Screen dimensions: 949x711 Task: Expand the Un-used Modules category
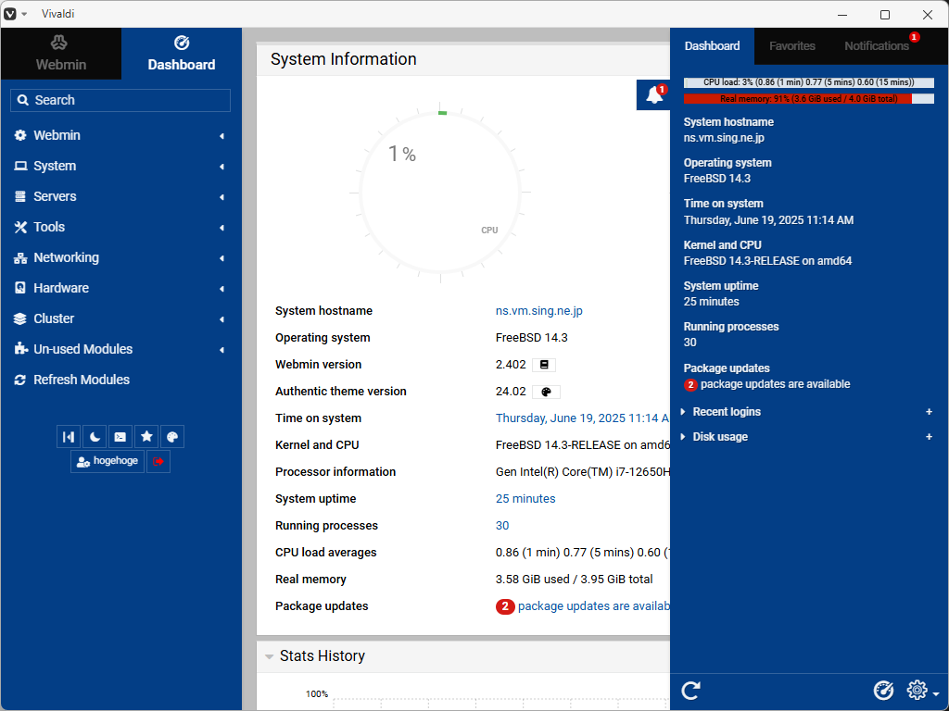pos(120,349)
